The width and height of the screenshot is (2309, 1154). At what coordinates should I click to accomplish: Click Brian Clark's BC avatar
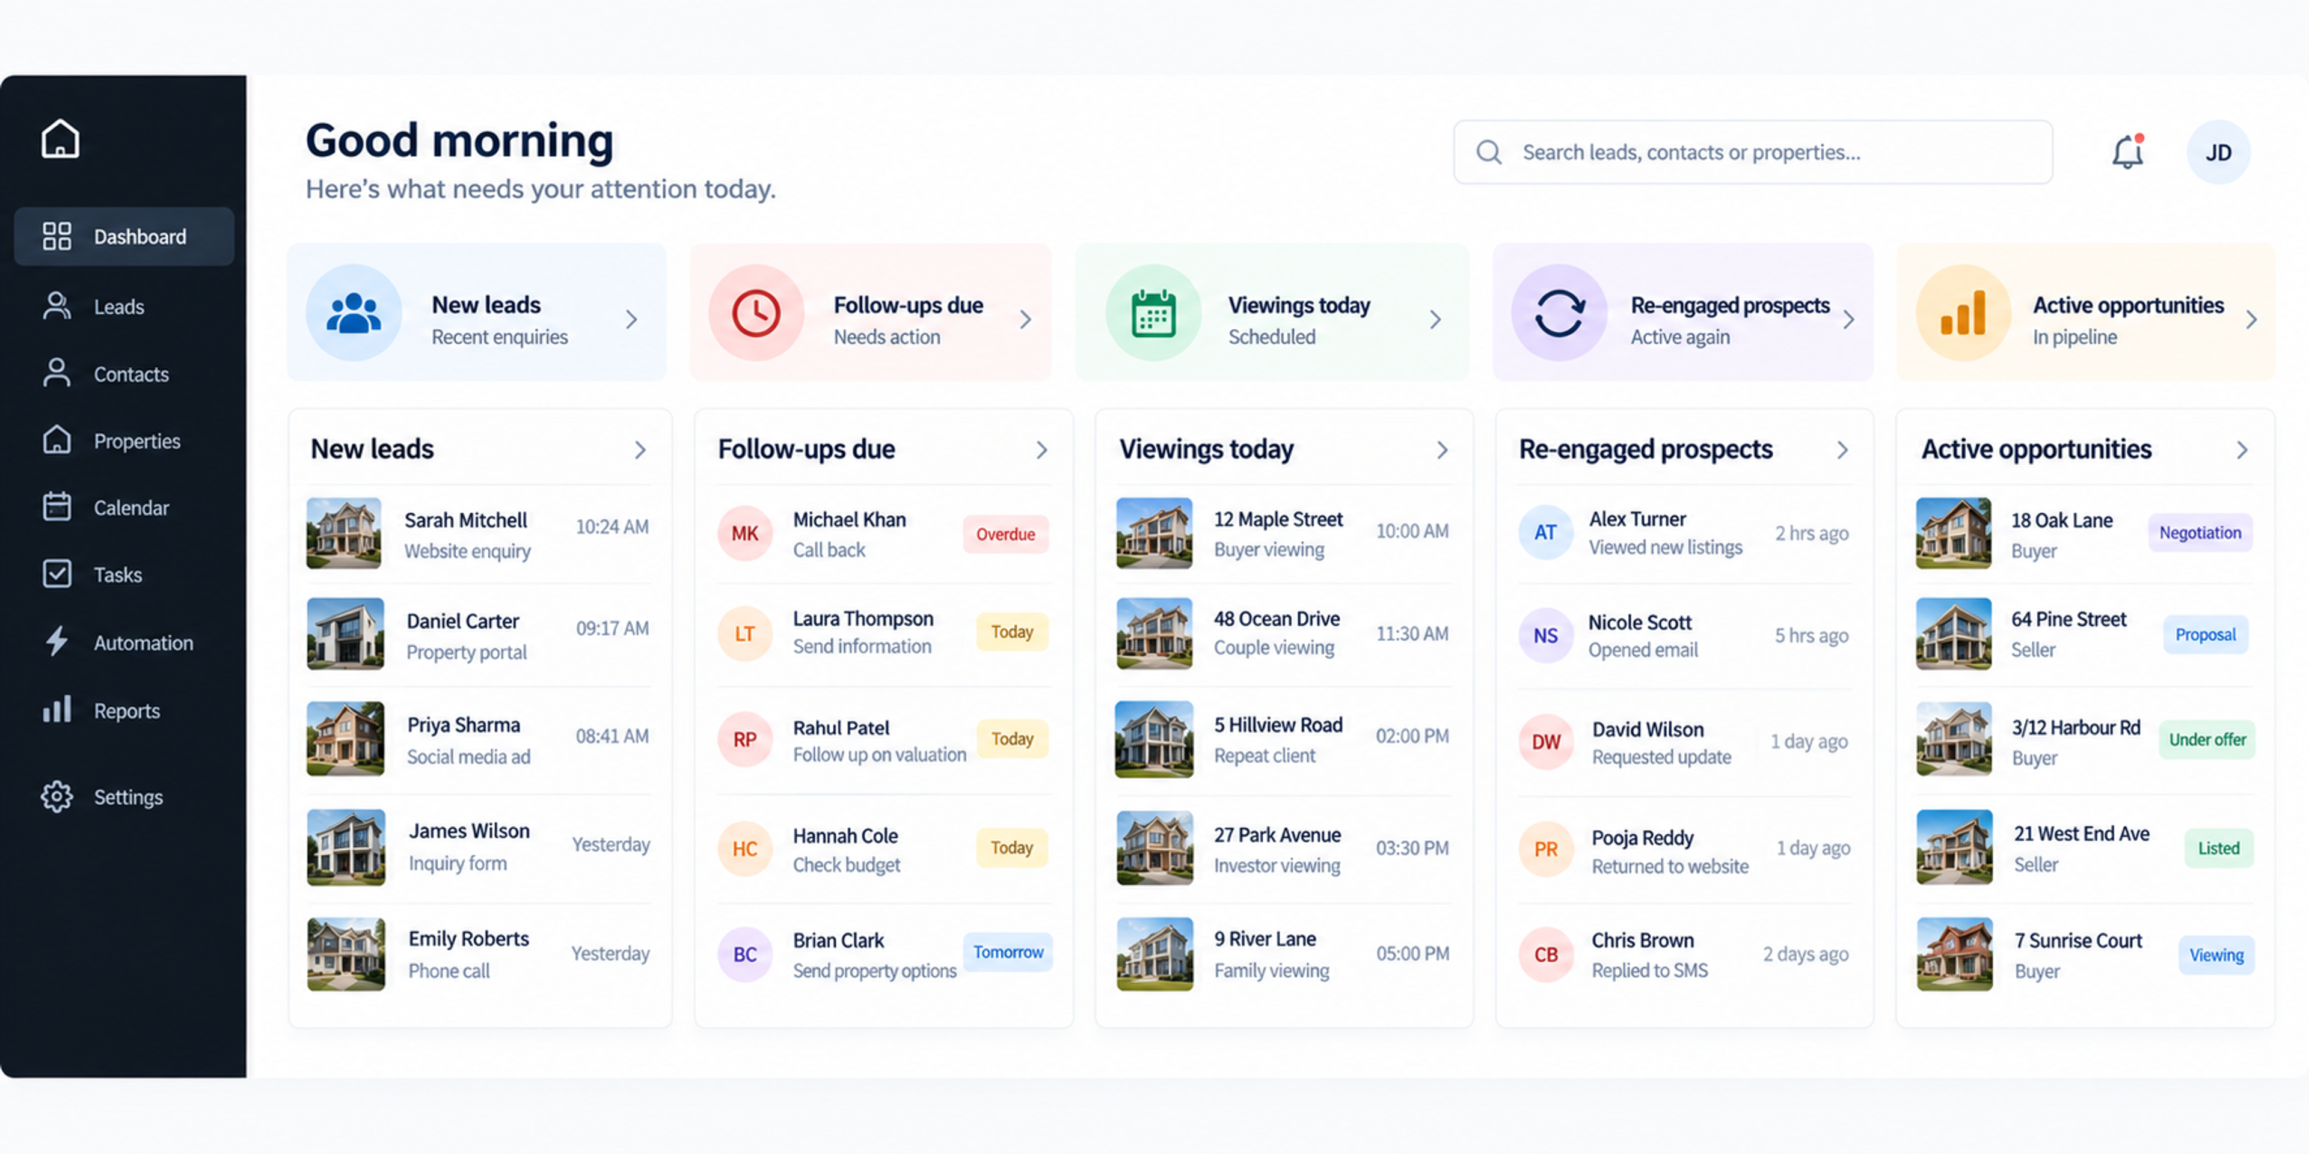tap(745, 954)
